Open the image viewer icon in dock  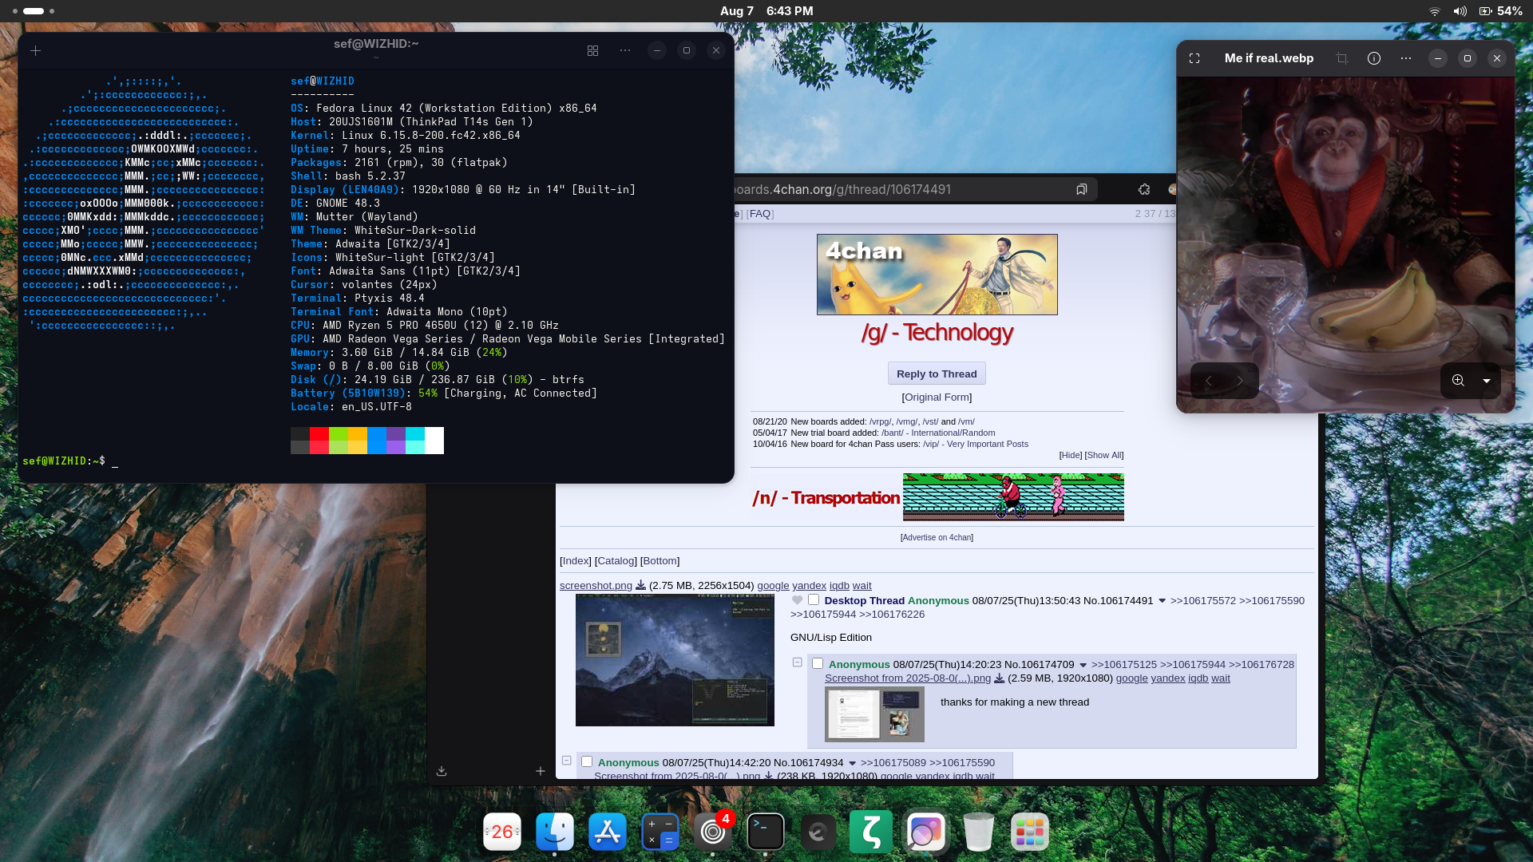tap(926, 832)
